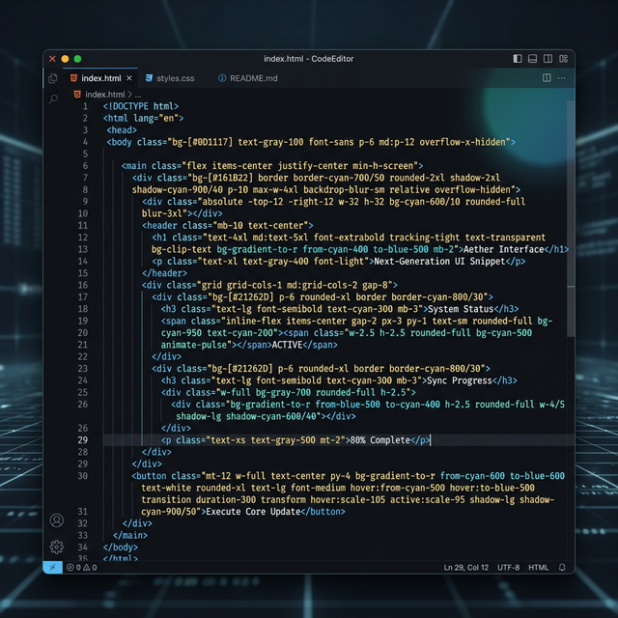Click the "ACTIVE" text in span
618x618 pixels.
pyautogui.click(x=287, y=345)
